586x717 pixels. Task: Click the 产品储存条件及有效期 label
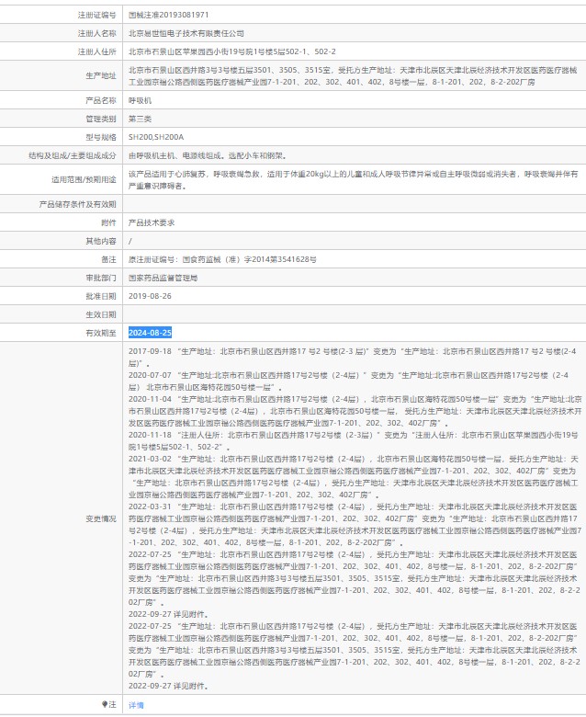click(78, 204)
